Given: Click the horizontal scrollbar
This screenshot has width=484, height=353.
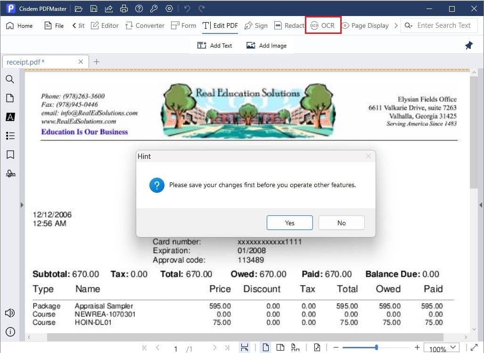Looking at the screenshot, I should point(245,337).
